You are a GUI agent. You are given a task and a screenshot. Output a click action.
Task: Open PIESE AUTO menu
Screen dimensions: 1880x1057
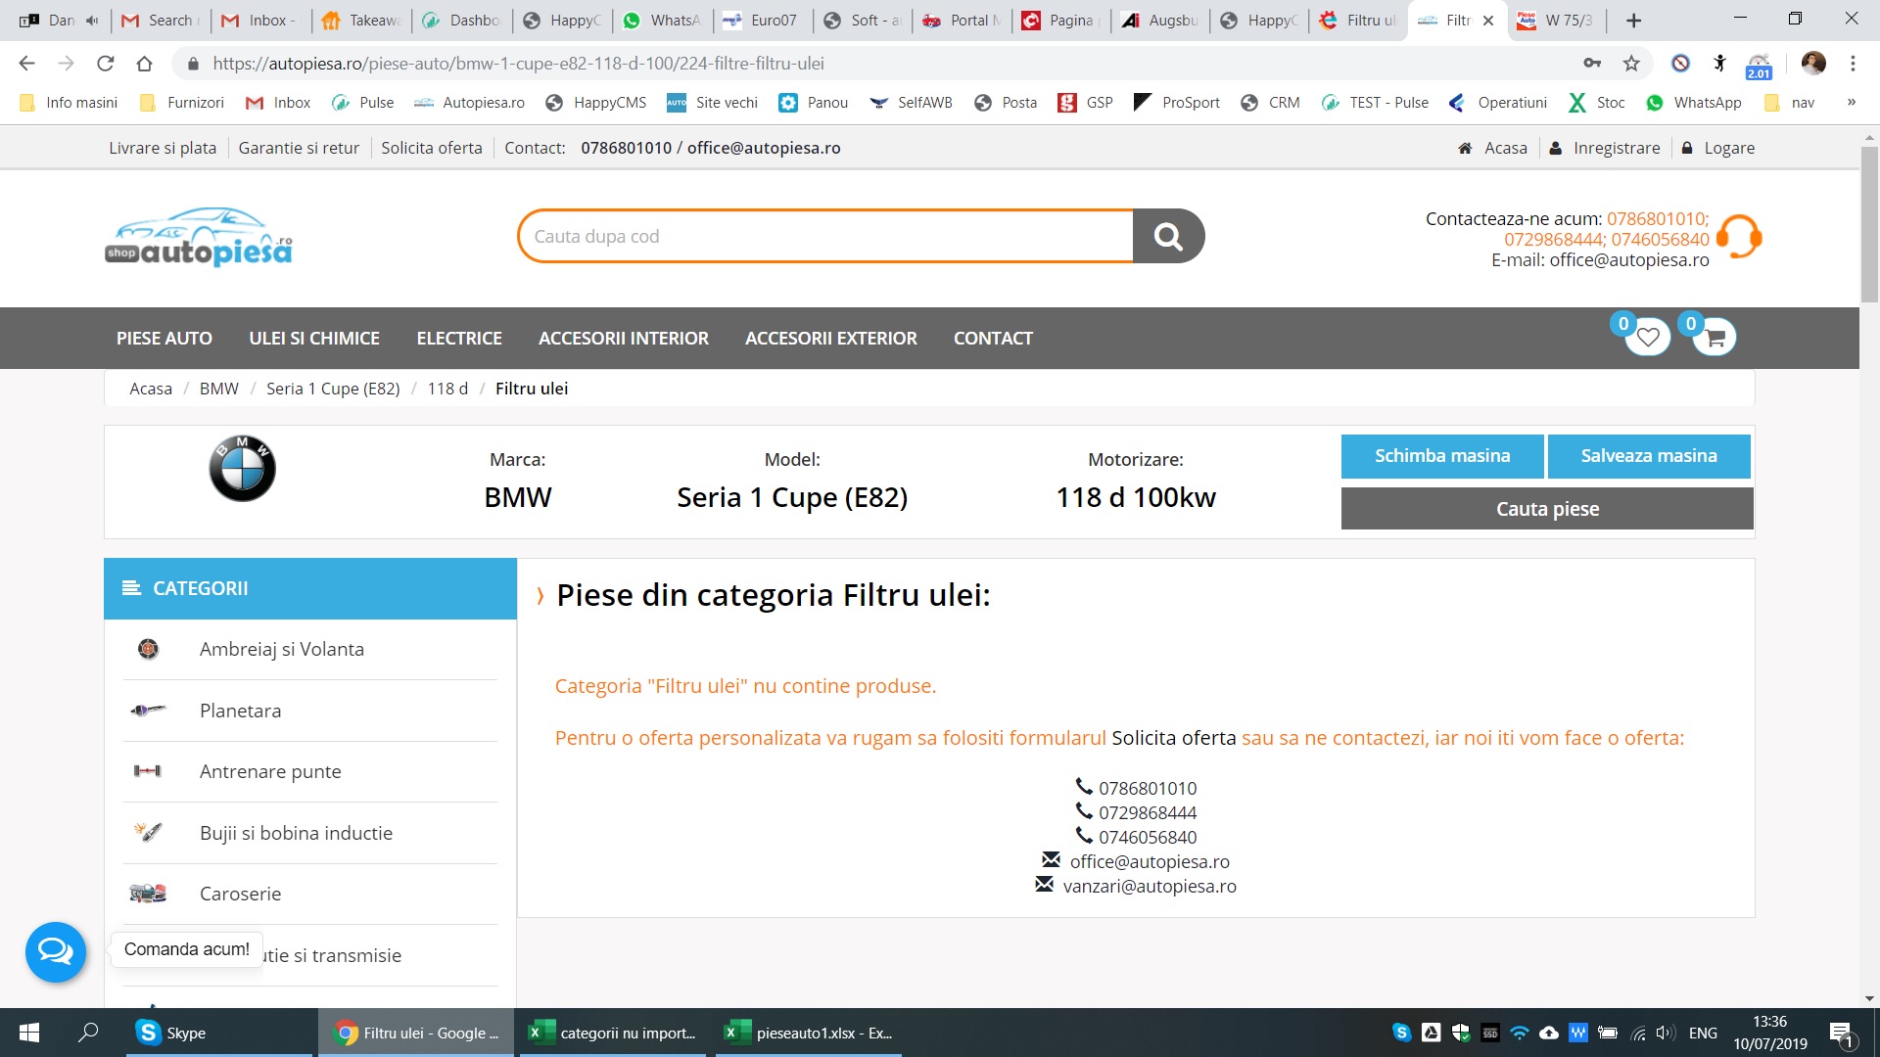(x=164, y=339)
